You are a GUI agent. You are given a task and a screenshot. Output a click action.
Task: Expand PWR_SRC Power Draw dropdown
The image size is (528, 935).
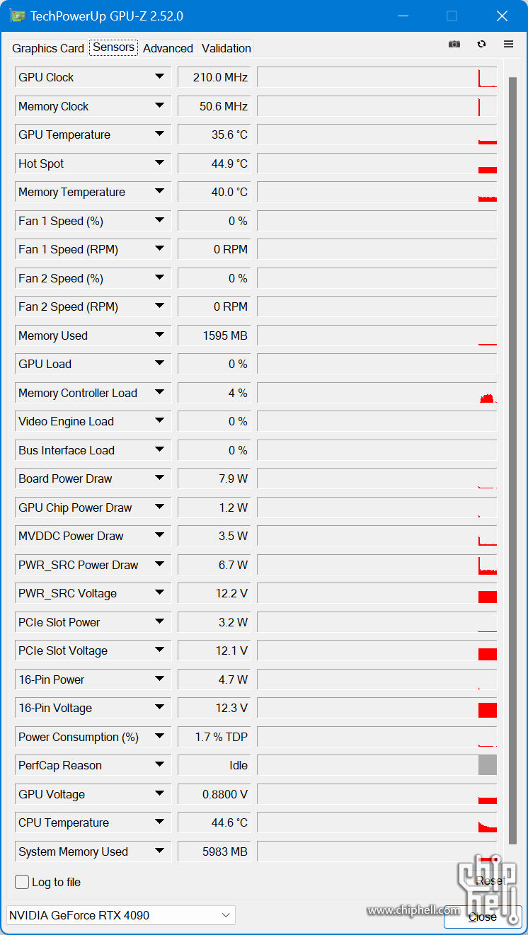[159, 565]
